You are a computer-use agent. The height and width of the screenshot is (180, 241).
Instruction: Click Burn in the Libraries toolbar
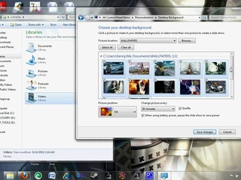(x=53, y=24)
